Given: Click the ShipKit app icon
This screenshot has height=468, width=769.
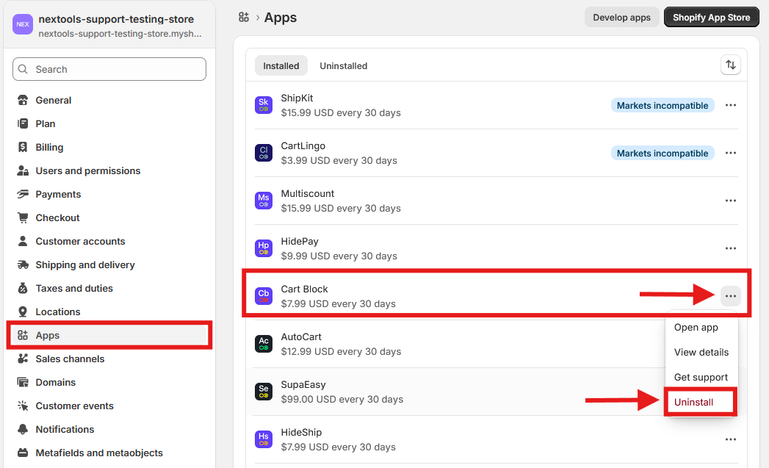Looking at the screenshot, I should tap(264, 105).
